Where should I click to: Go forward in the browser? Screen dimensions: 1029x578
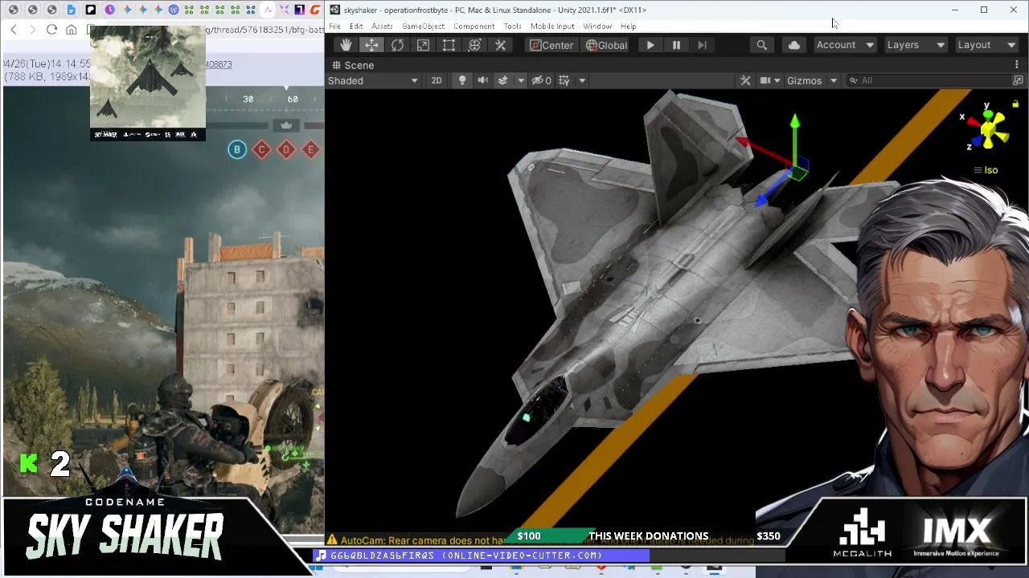32,30
